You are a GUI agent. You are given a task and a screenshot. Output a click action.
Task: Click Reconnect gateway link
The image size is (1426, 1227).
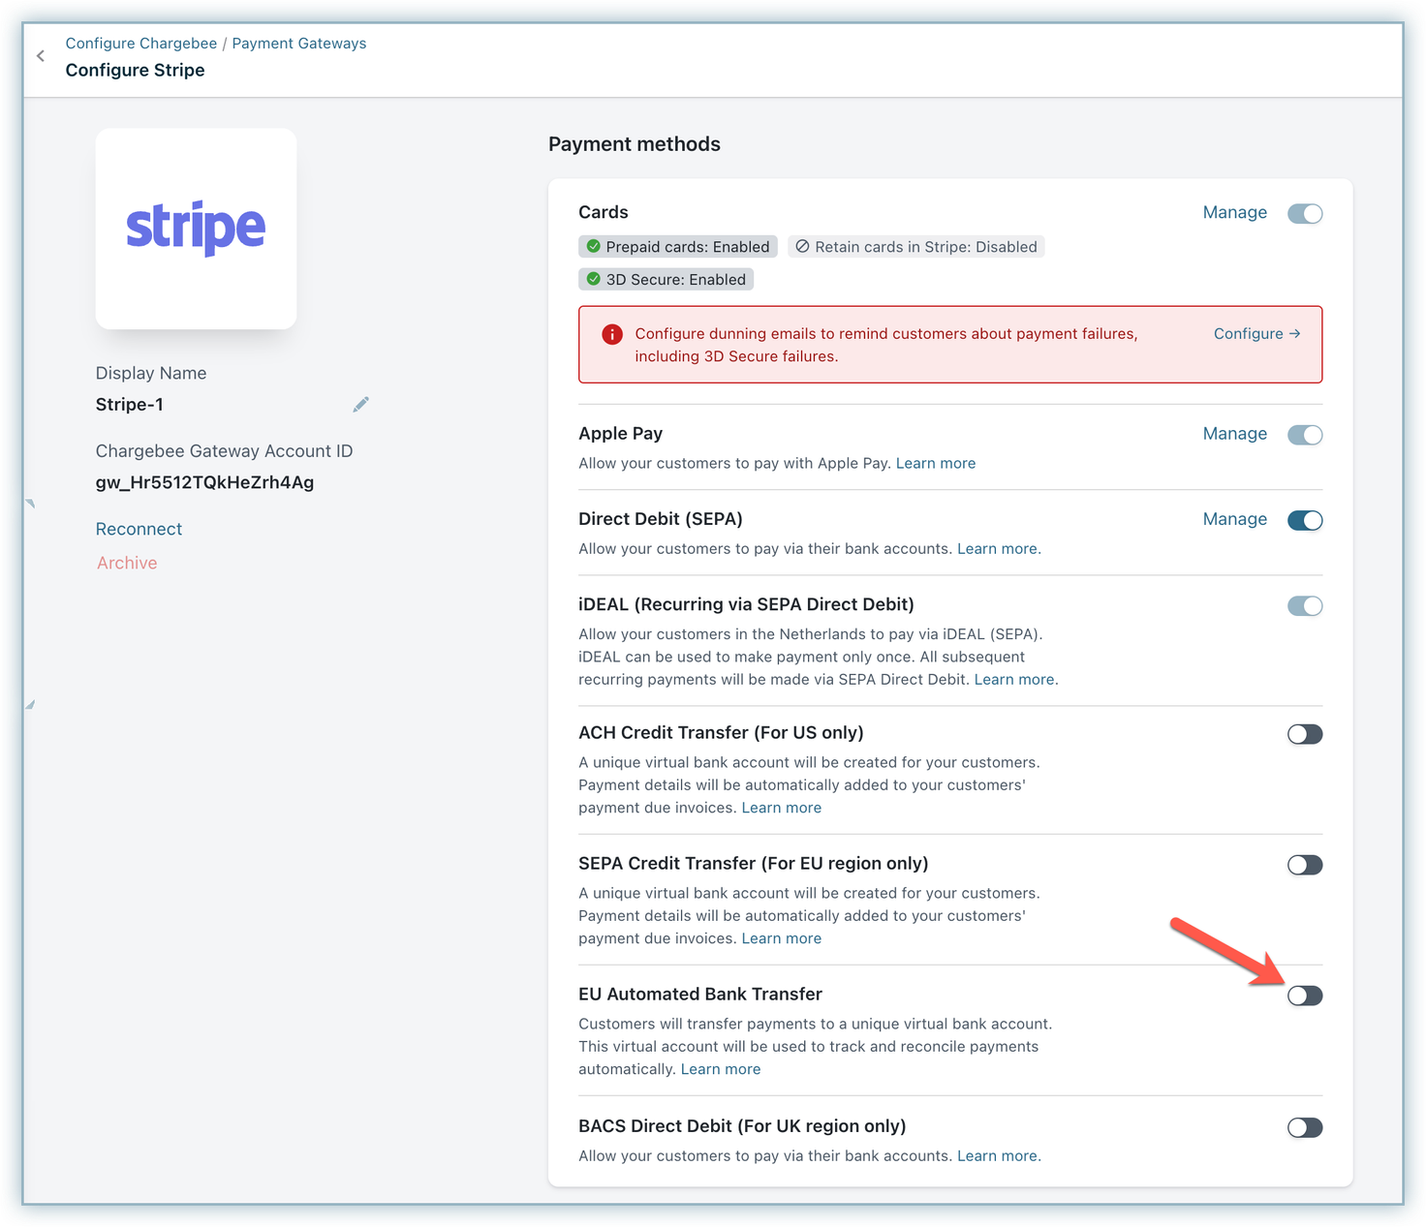pyautogui.click(x=139, y=529)
